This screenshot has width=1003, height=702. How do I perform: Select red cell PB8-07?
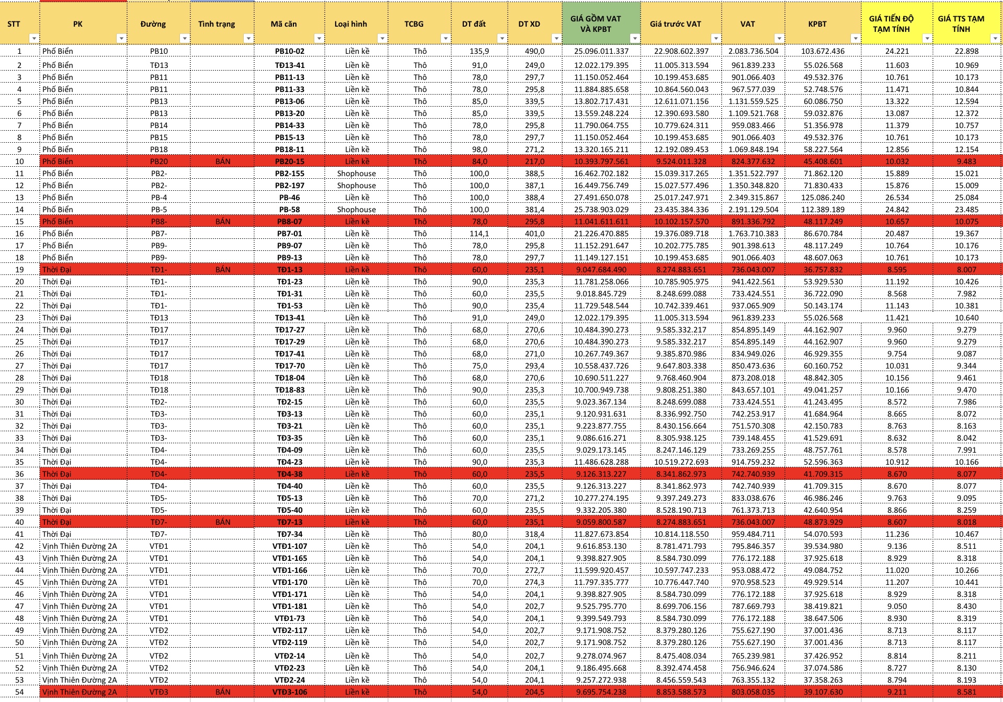[x=290, y=222]
